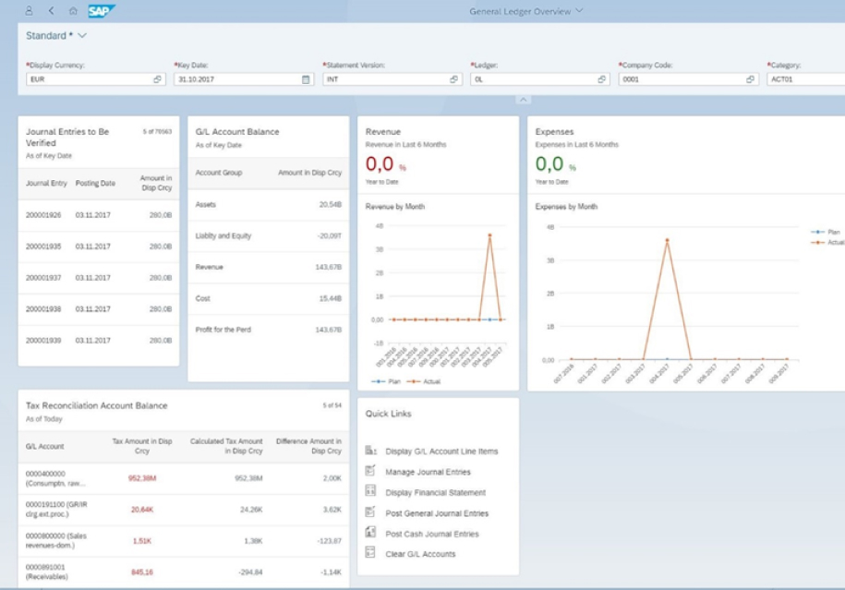Select the Cost account group row
The width and height of the screenshot is (845, 590).
tap(269, 298)
